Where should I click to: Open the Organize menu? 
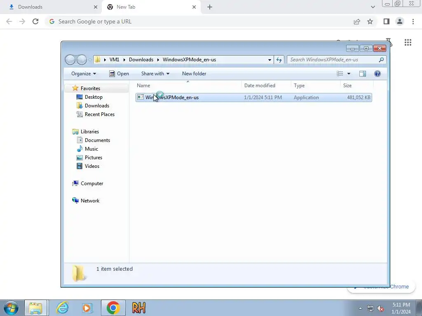point(83,74)
